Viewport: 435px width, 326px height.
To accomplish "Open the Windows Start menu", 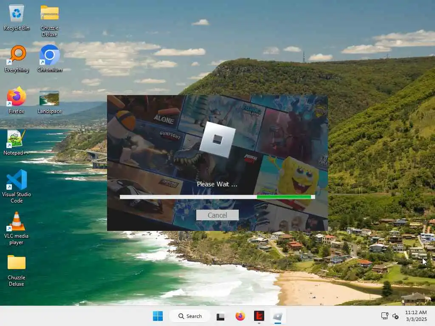I will coord(158,316).
